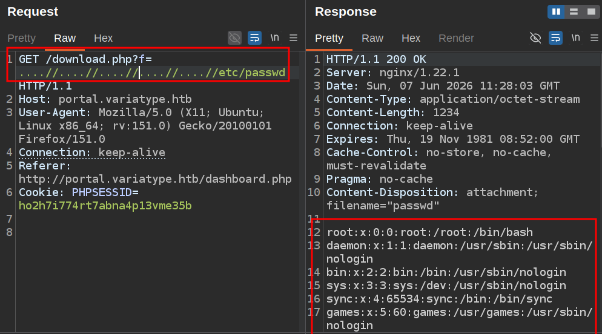This screenshot has height=334, width=602.
Task: Click the Connection: keep-alive request header
Action: point(92,152)
